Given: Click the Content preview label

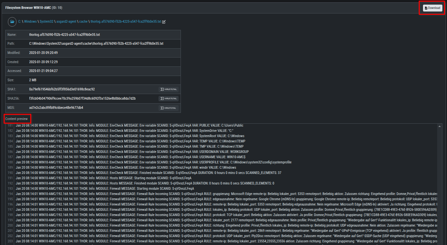Looking at the screenshot, I should click(x=16, y=119).
